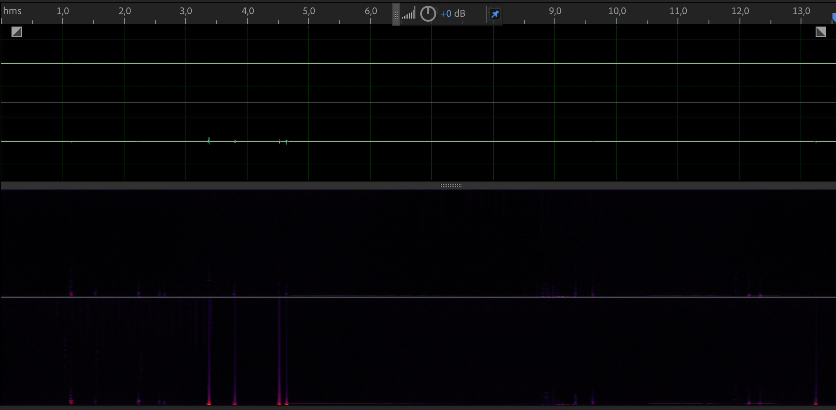Click the blue playhead marker on ruler
Image resolution: width=836 pixels, height=410 pixels.
834,18
